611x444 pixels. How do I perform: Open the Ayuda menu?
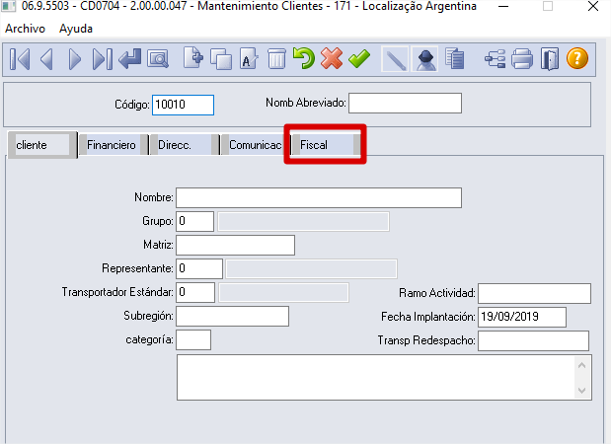[76, 29]
